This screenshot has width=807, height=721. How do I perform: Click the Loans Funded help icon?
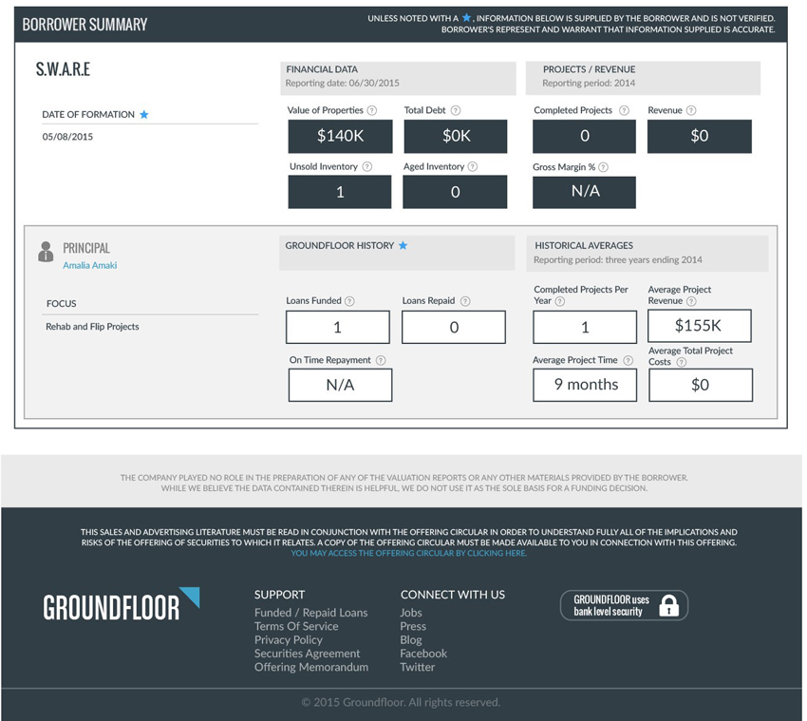point(349,301)
